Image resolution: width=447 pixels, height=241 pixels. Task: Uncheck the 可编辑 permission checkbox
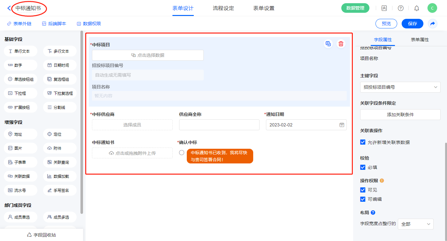363,199
